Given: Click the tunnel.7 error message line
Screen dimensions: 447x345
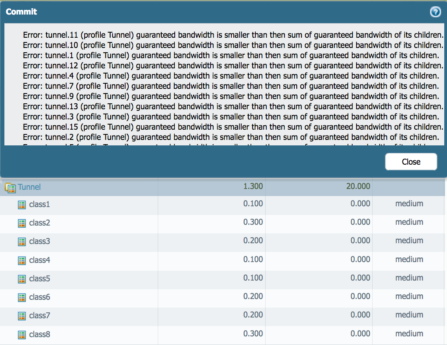Looking at the screenshot, I should [x=231, y=86].
